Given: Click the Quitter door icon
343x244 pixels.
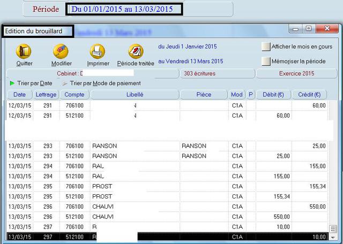Looking at the screenshot, I should [24, 51].
